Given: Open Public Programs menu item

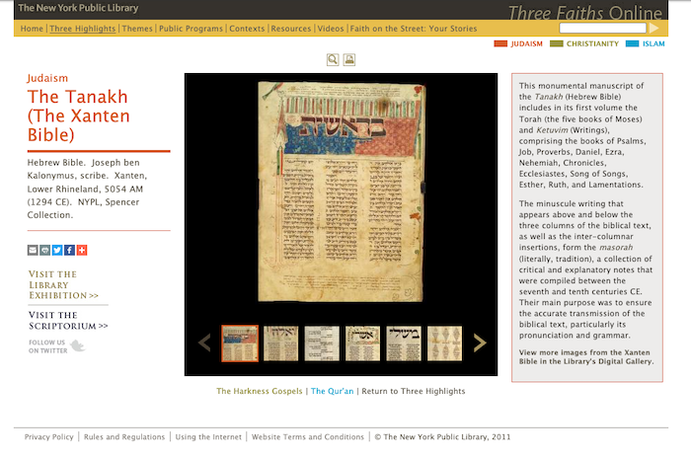Looking at the screenshot, I should coord(191,29).
